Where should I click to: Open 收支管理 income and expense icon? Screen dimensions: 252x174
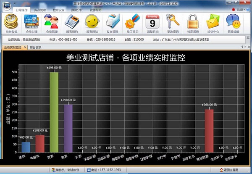click(x=112, y=21)
